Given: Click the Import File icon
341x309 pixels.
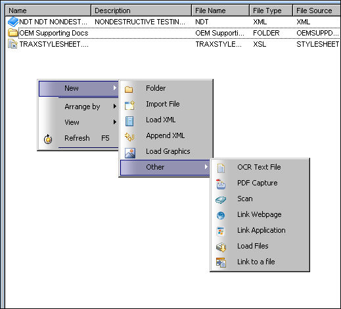Looking at the screenshot, I should (129, 105).
